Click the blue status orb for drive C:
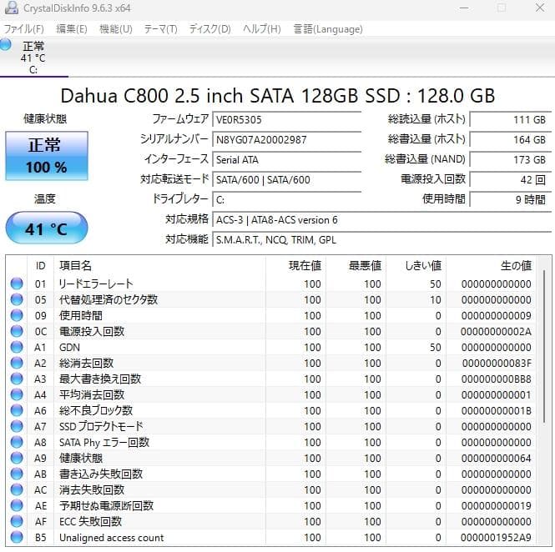The image size is (555, 552). pos(5,45)
